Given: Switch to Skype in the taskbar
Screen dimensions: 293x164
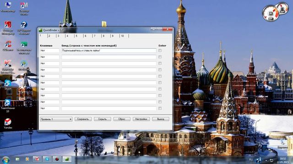Looking at the screenshot, I should click(x=47, y=159).
